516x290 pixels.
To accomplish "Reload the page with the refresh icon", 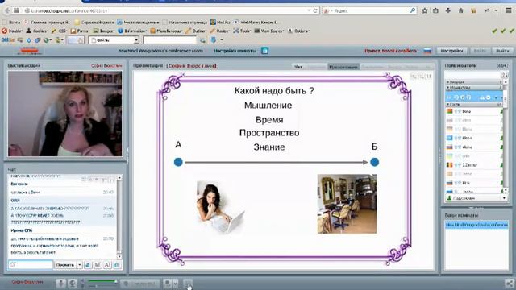I will (x=315, y=10).
